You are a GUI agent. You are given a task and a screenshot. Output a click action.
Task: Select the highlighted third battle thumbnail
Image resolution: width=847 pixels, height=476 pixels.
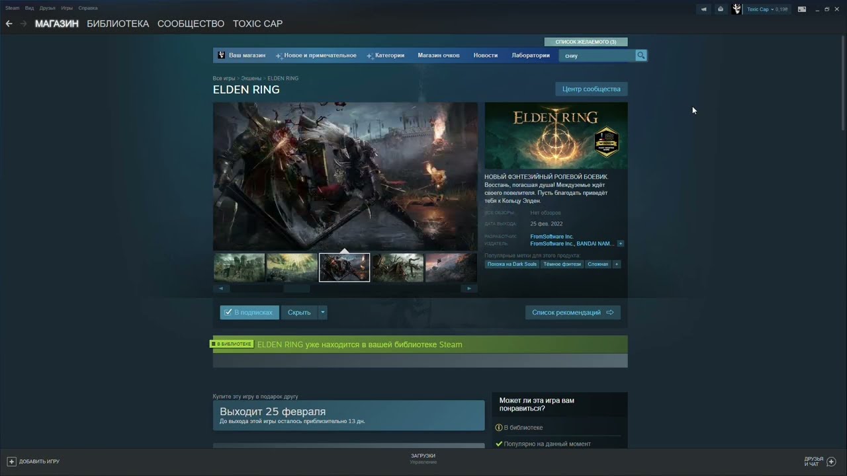345,267
